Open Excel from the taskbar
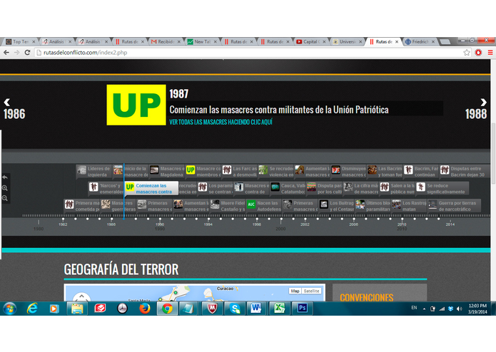The width and height of the screenshot is (496, 352). 280,308
